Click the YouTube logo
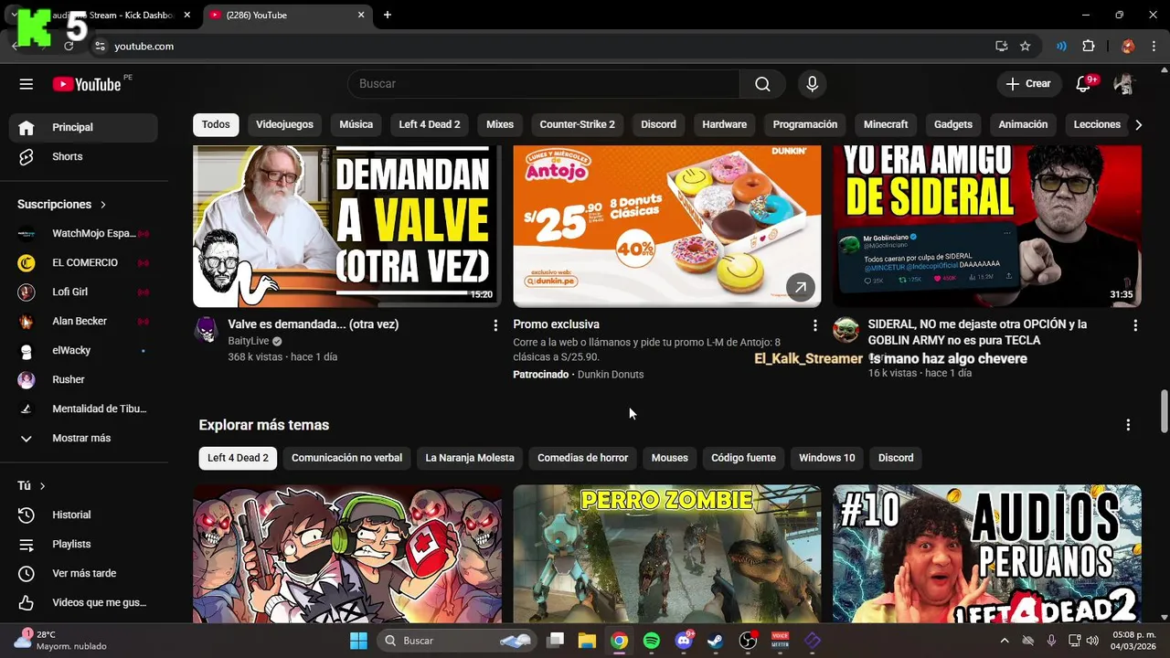This screenshot has height=658, width=1170. coord(86,84)
